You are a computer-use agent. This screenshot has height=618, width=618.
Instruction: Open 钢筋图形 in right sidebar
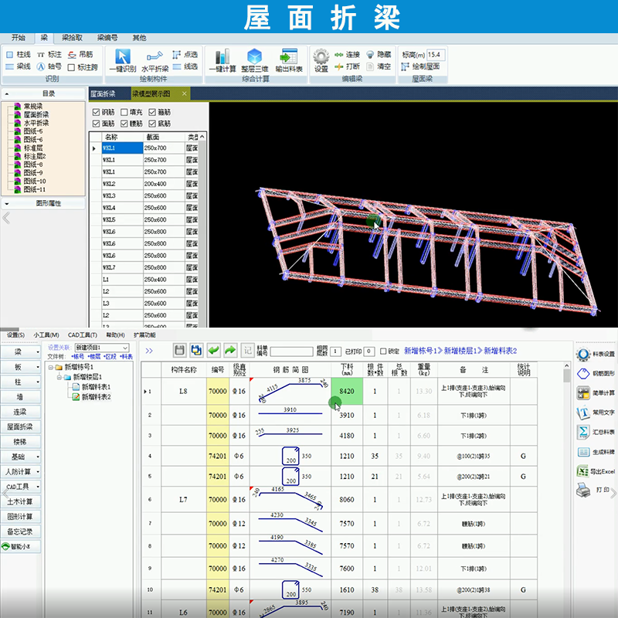595,373
